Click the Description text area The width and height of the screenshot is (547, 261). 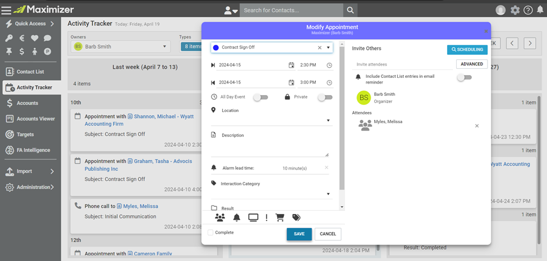(x=270, y=149)
